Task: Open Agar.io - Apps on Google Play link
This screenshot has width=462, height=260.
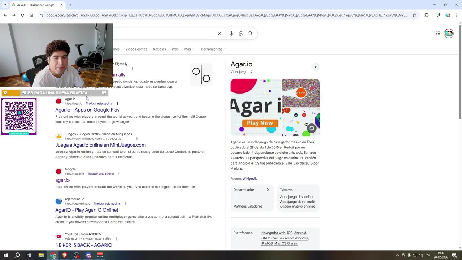Action: pos(87,110)
